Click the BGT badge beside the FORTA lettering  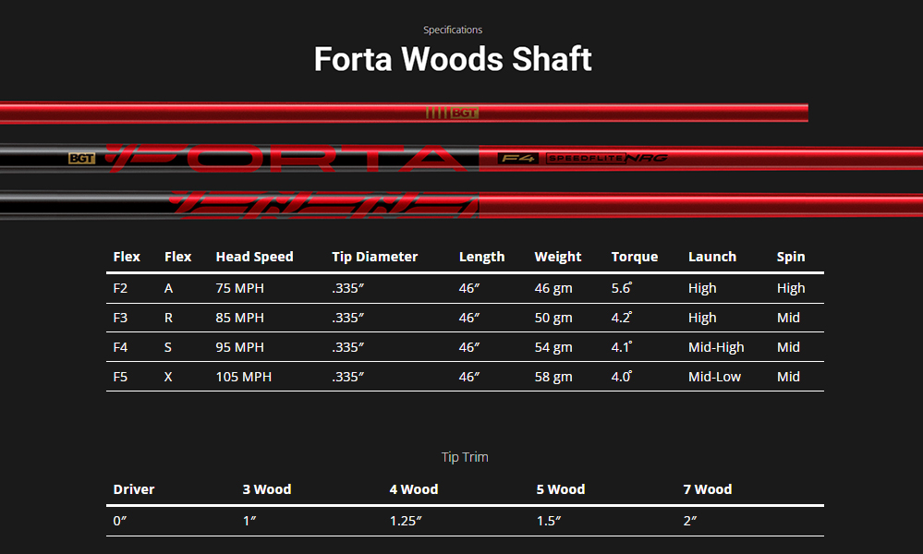click(82, 158)
